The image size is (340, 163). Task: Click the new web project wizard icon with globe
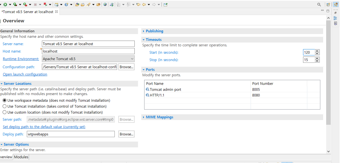(56, 5)
